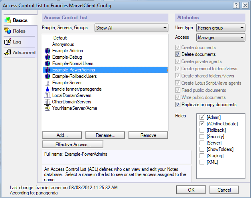Click the Effective Access button
This screenshot has height=198, width=251.
[x=73, y=145]
